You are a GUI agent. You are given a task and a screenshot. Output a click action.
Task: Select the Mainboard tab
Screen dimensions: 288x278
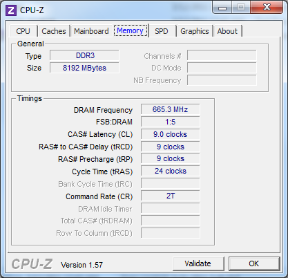[91, 31]
